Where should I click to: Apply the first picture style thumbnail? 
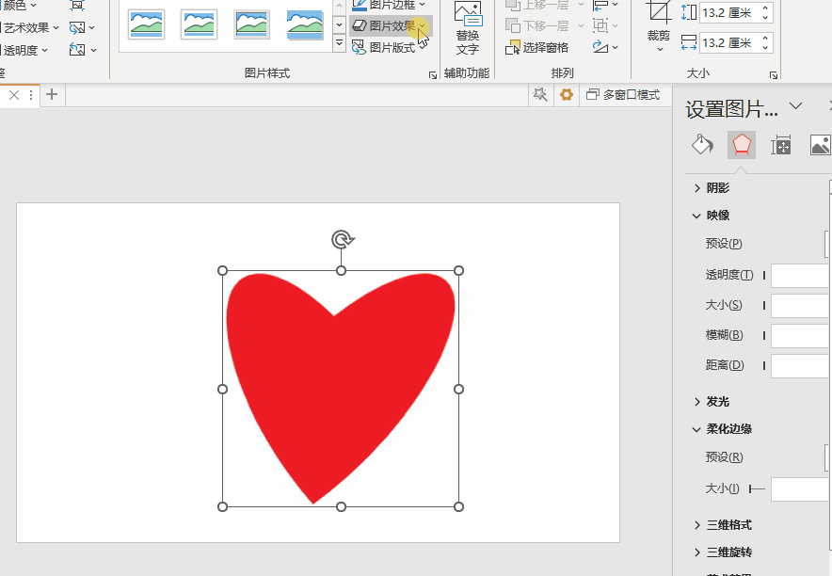(147, 24)
